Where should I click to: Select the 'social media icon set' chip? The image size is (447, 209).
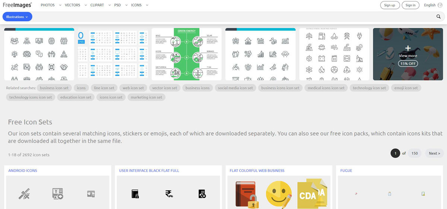coord(235,88)
